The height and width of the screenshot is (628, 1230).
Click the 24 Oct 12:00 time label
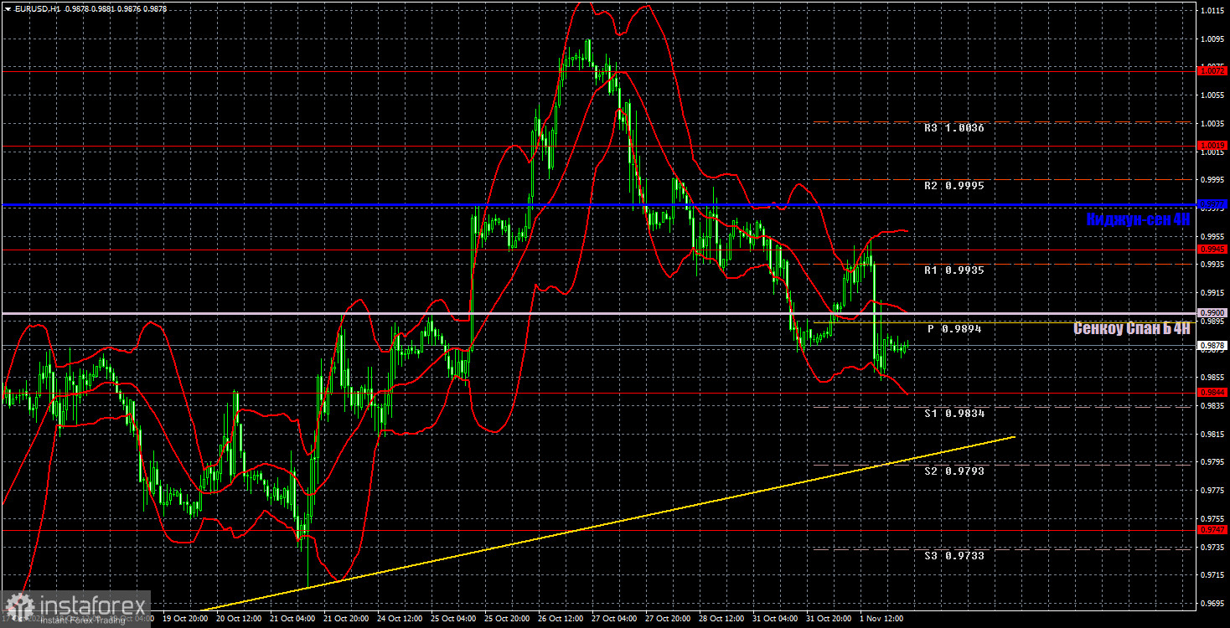(x=400, y=620)
